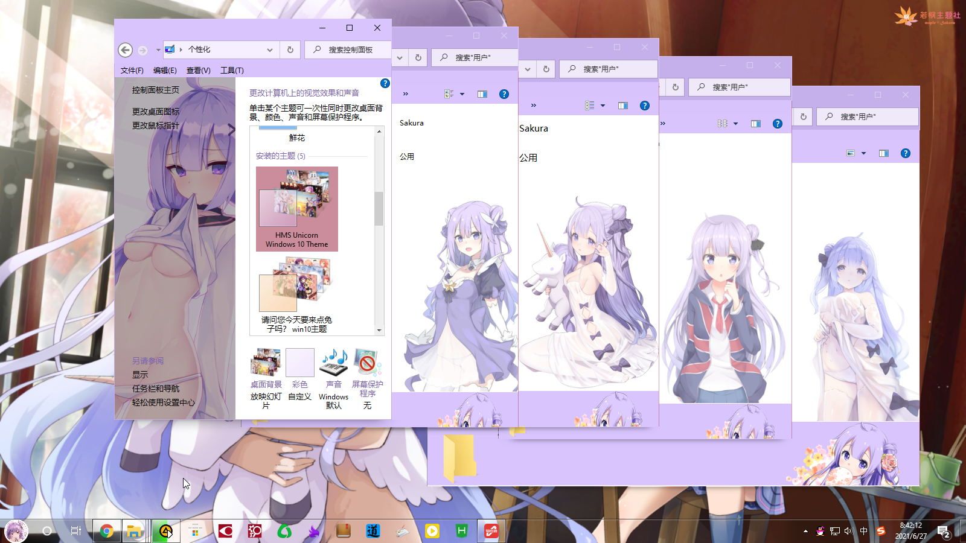Go back in the Personalization window

pyautogui.click(x=125, y=49)
